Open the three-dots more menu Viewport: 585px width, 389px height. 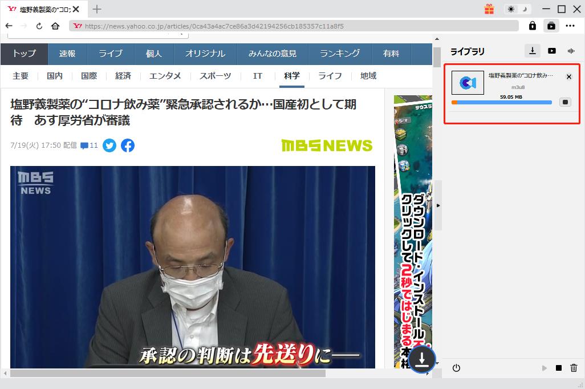[570, 26]
